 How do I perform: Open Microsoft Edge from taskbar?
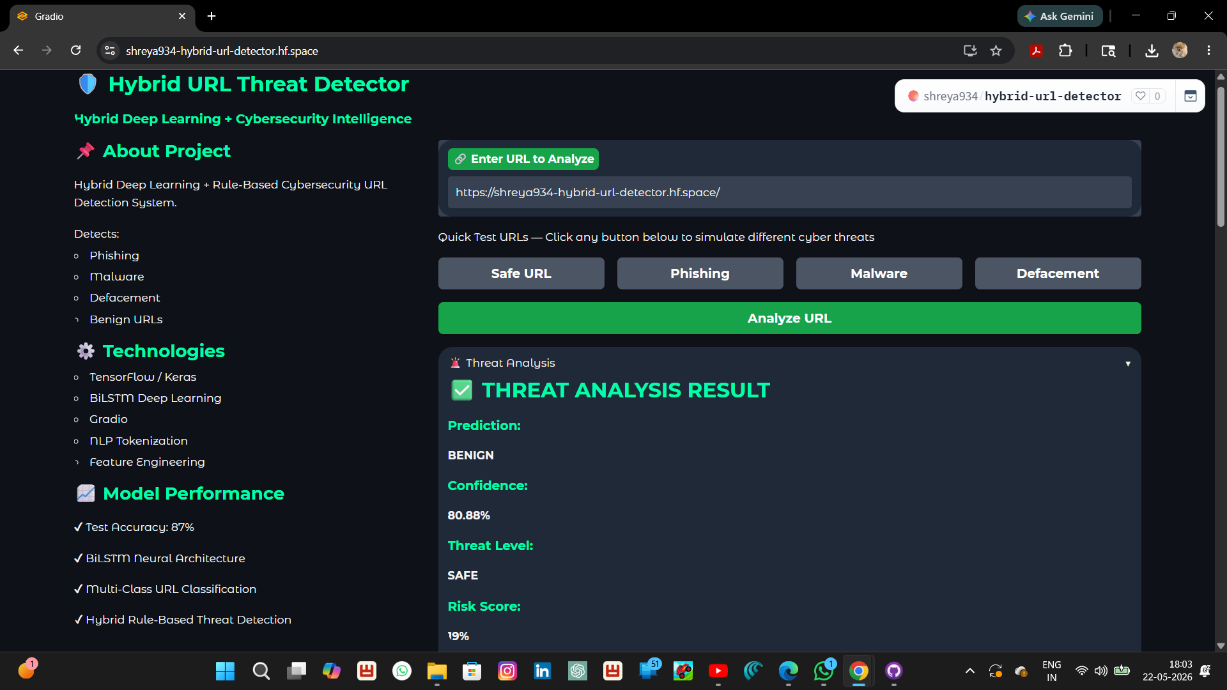789,671
